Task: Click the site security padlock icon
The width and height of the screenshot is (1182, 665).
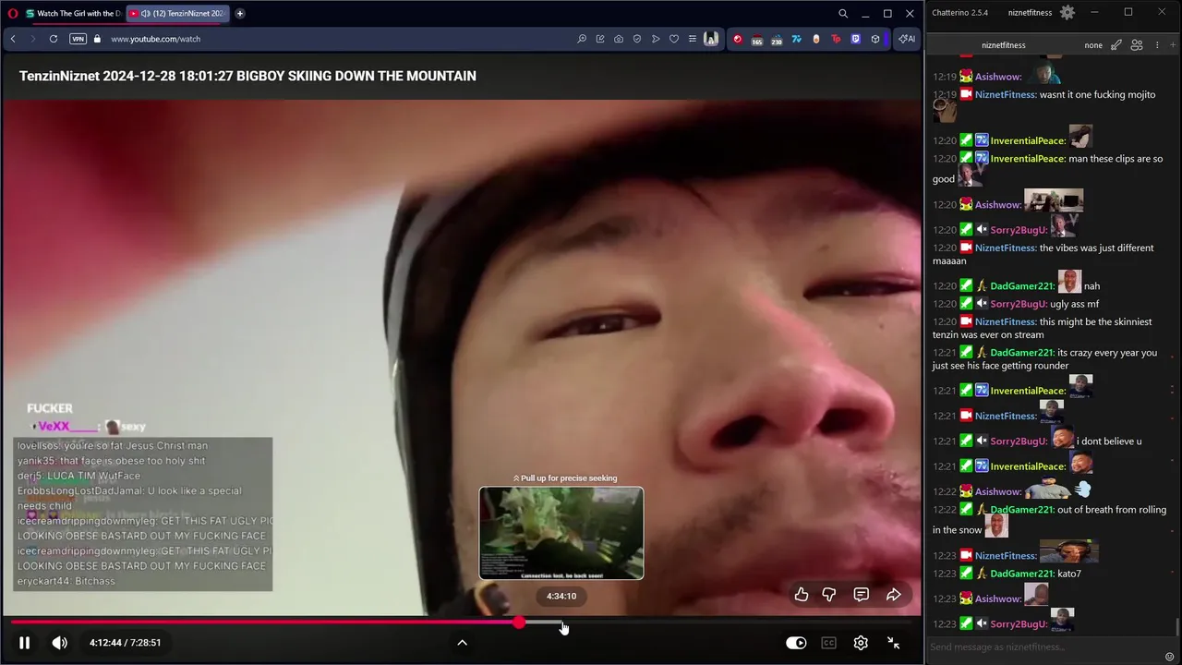Action: pyautogui.click(x=97, y=39)
